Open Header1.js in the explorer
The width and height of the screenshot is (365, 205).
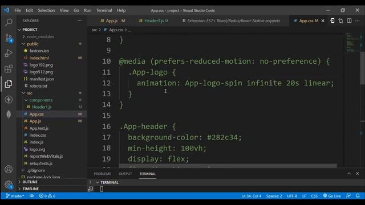42,107
